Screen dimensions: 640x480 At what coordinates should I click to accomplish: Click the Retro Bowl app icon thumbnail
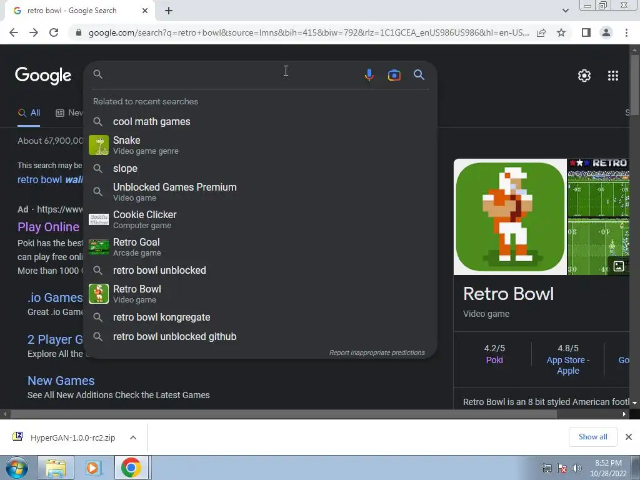click(x=510, y=217)
